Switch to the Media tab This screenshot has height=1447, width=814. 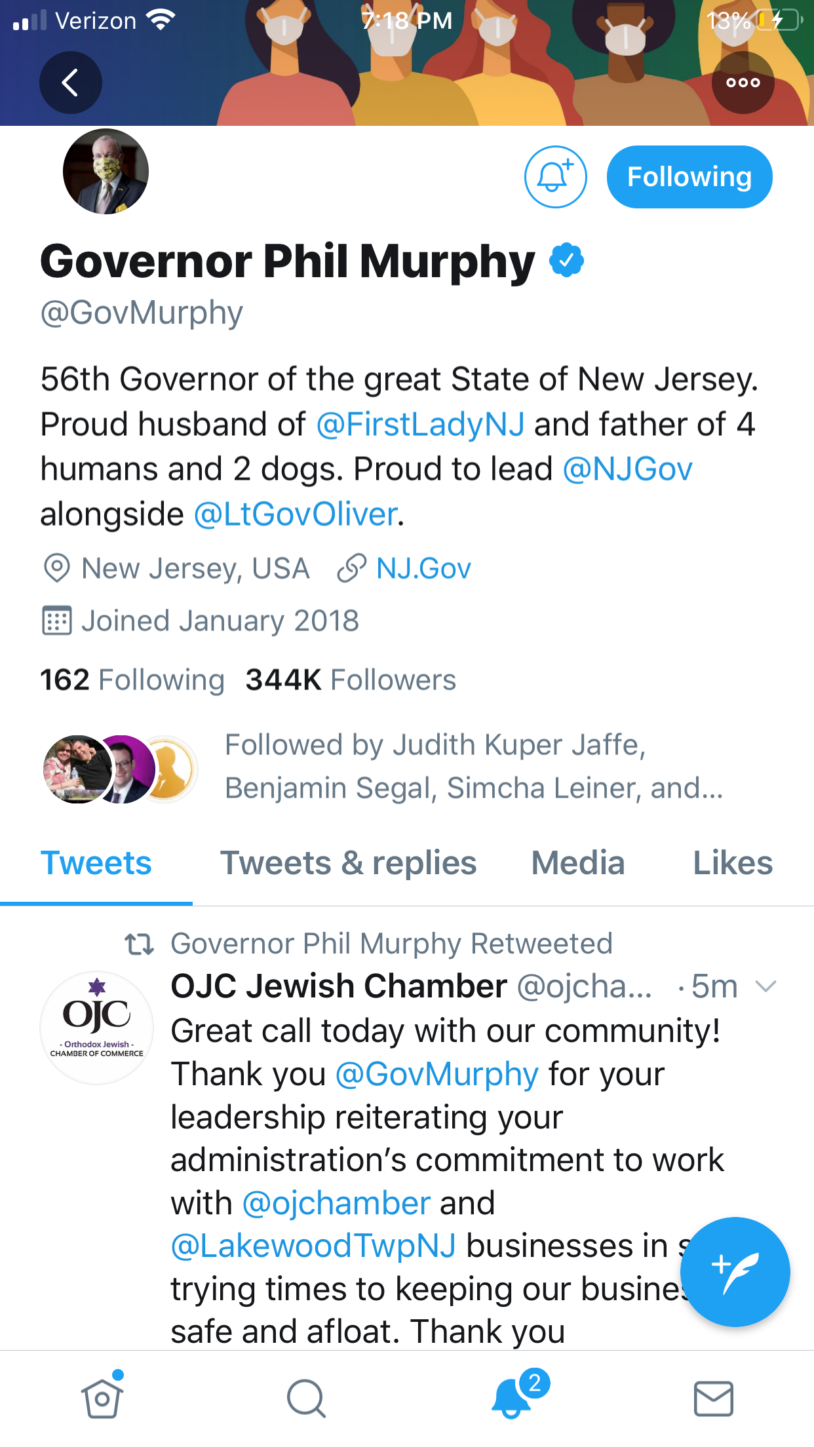pyautogui.click(x=577, y=863)
